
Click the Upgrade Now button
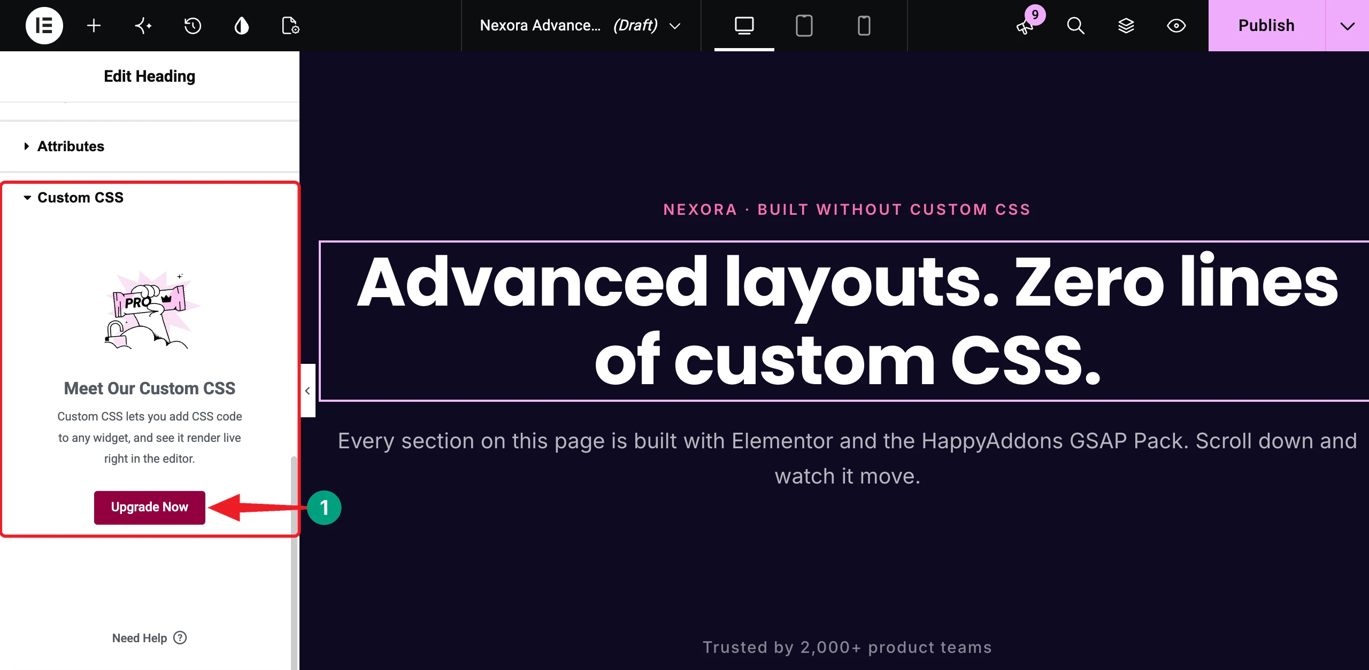pyautogui.click(x=150, y=507)
